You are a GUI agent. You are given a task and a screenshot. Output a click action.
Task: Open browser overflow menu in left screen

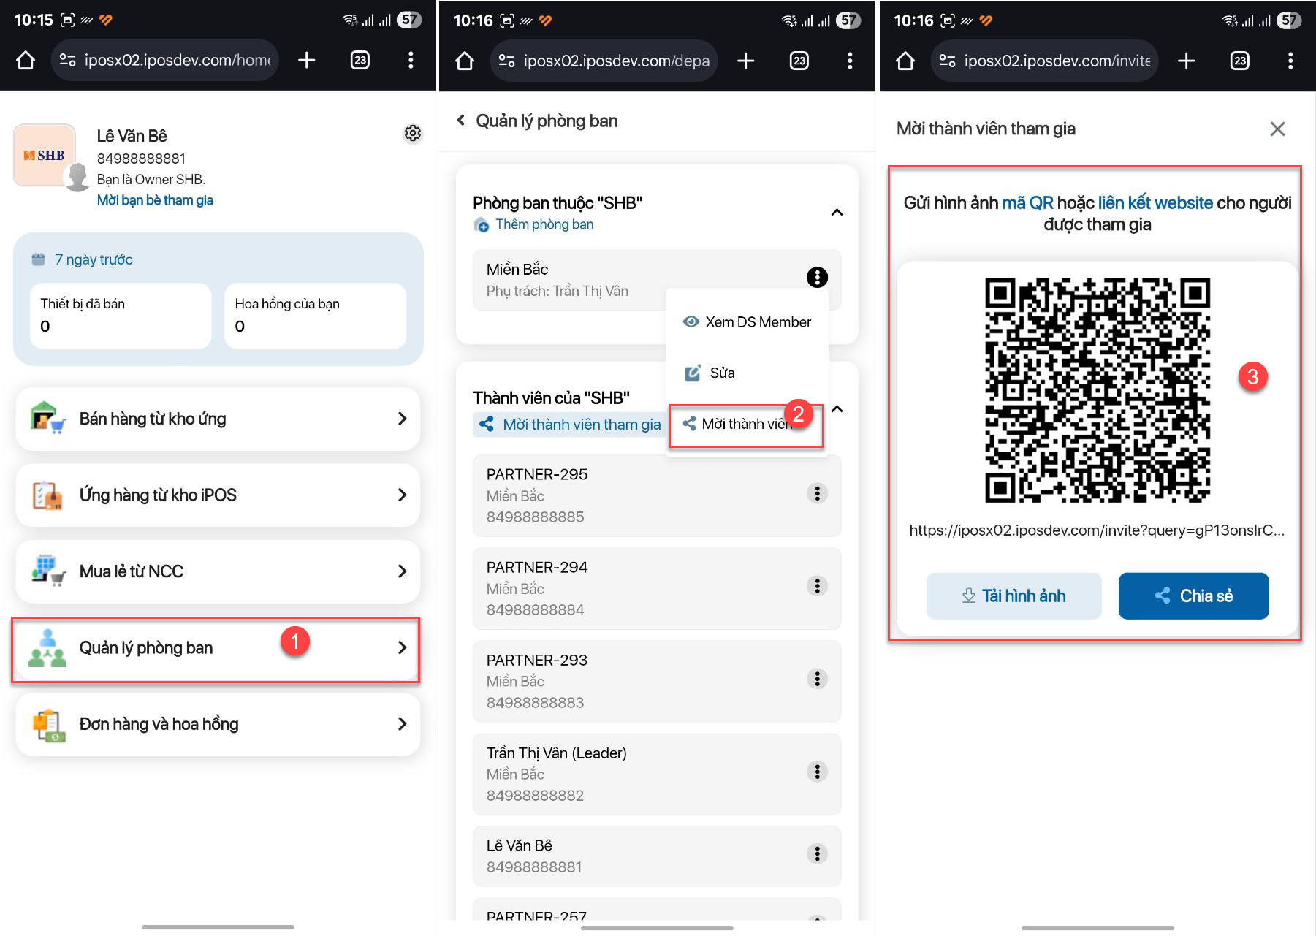(x=411, y=60)
